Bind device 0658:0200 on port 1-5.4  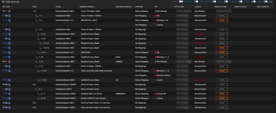[x=222, y=52]
